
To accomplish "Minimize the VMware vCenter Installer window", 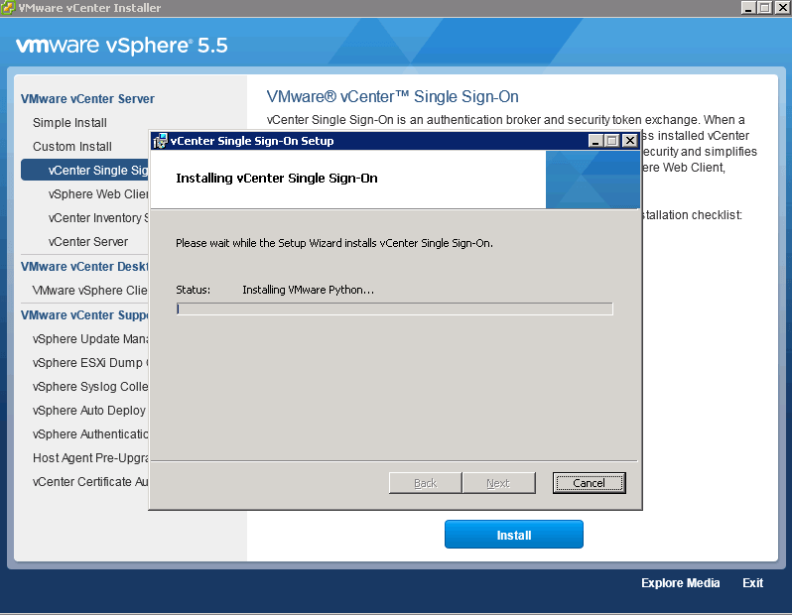I will click(748, 8).
